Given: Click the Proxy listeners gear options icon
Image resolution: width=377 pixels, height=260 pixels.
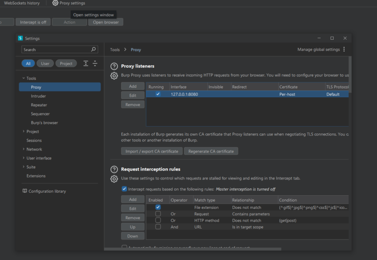Looking at the screenshot, I should pos(114,76).
